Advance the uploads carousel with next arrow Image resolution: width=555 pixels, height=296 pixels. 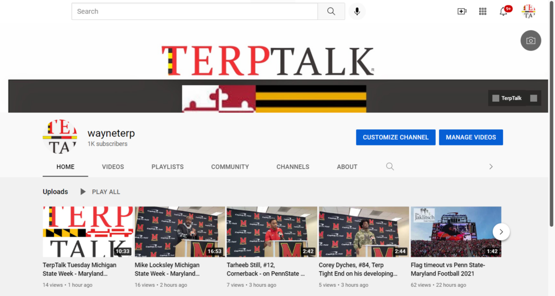click(501, 232)
